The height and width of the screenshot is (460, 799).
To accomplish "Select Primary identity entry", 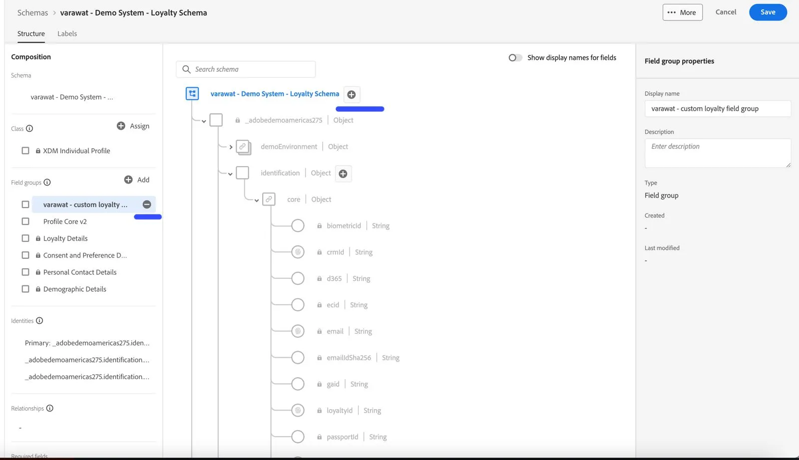I will pyautogui.click(x=87, y=343).
